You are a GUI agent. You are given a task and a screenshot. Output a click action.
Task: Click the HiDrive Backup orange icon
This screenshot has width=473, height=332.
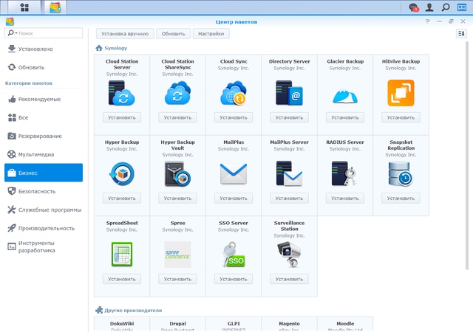(401, 93)
